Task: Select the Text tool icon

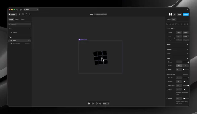Action: coord(26,14)
